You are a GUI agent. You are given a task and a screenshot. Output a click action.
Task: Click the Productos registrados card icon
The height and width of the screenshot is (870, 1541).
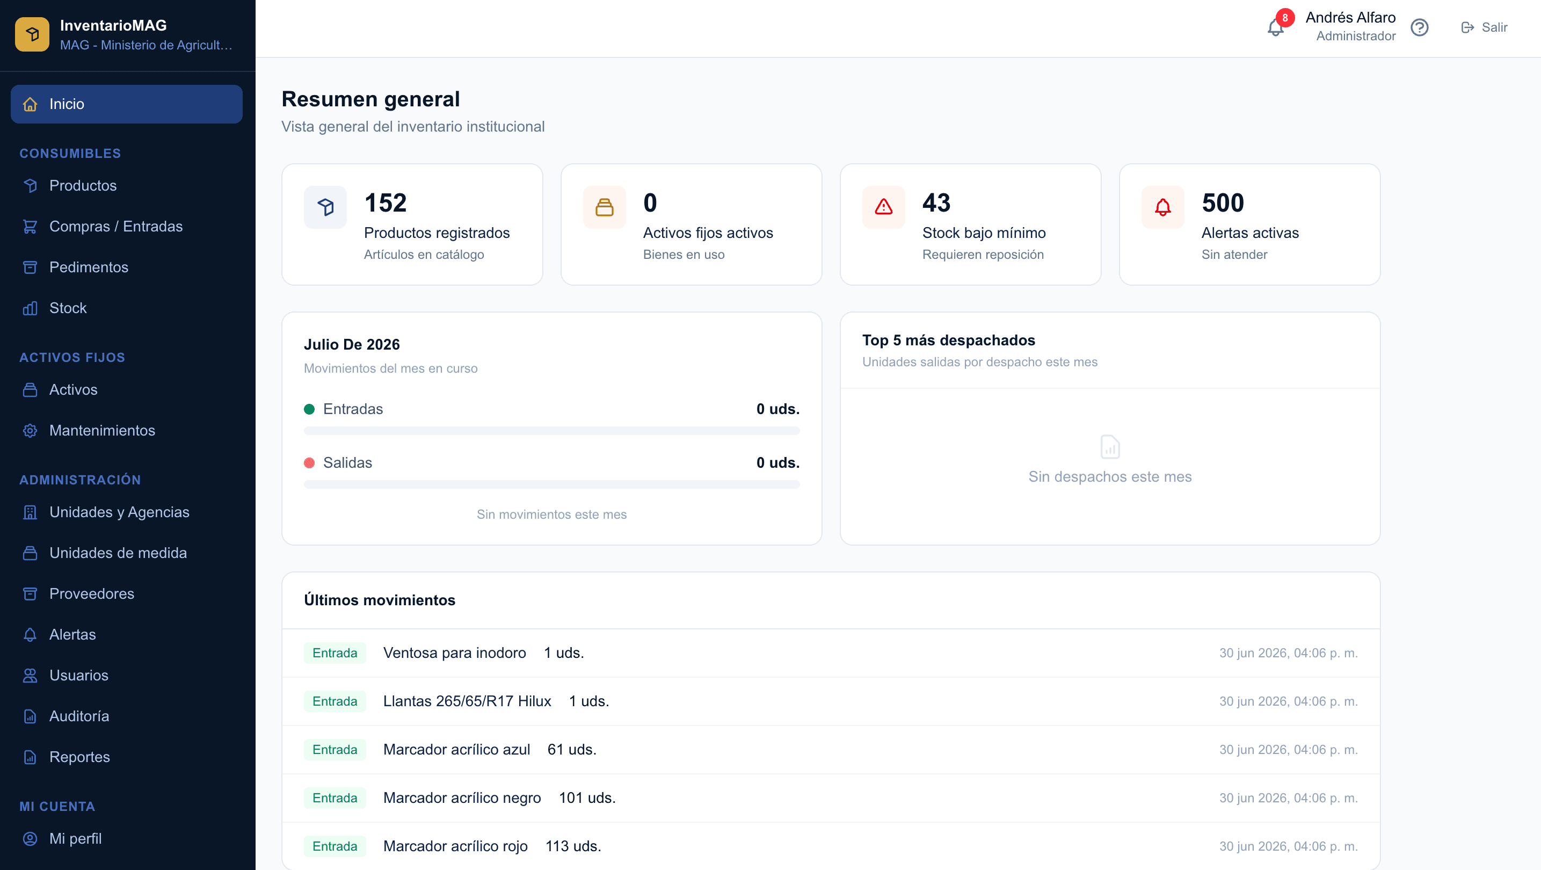click(x=325, y=207)
